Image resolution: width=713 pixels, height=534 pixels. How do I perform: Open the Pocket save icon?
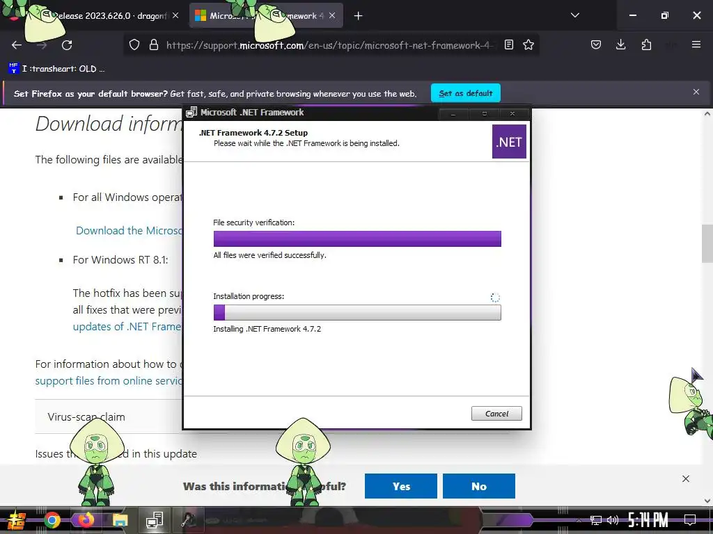pyautogui.click(x=596, y=44)
